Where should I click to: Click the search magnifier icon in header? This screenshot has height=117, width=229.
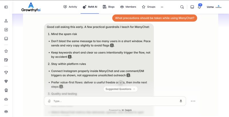tap(182, 7)
